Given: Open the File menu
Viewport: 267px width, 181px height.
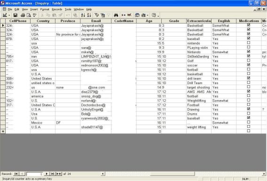Looking at the screenshot, I should point(10,9).
